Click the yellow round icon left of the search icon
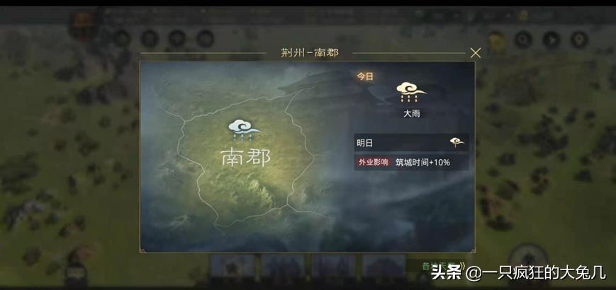 click(497, 40)
